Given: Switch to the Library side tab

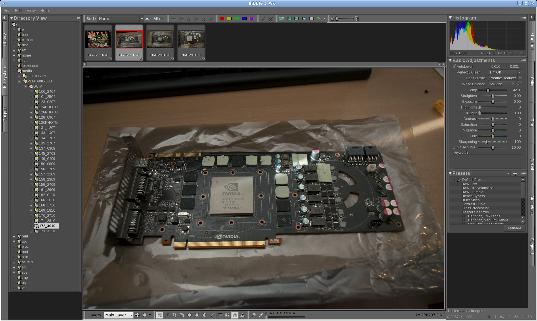Looking at the screenshot, I should 5,39.
